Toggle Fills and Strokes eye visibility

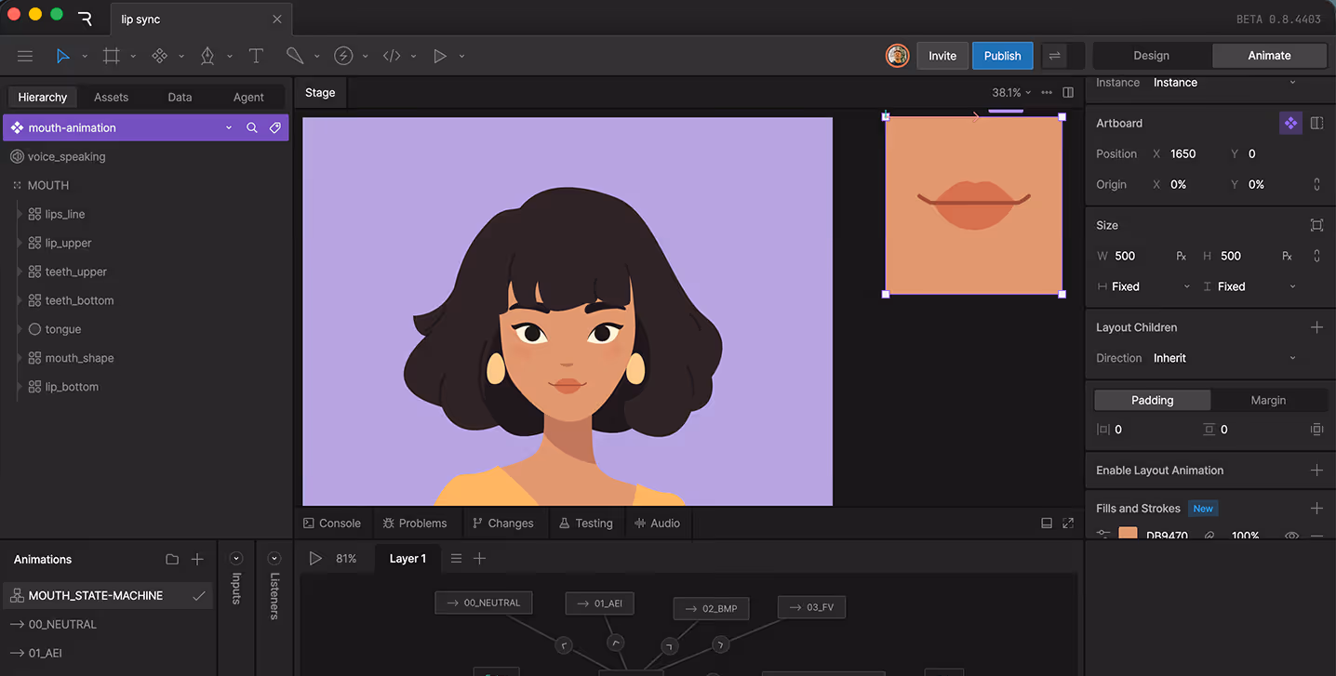pyautogui.click(x=1290, y=536)
